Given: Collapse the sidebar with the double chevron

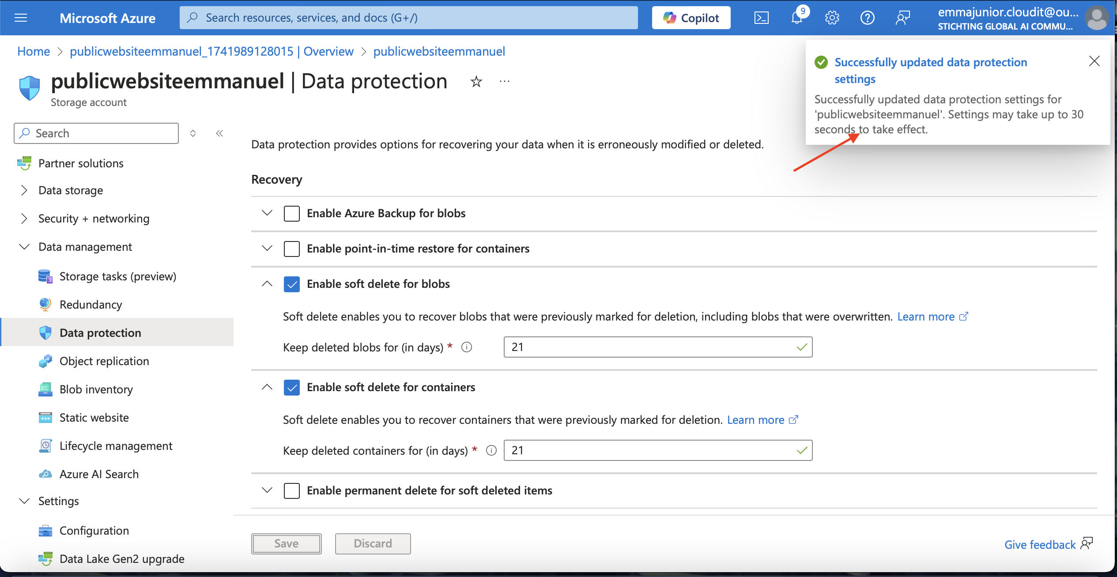Looking at the screenshot, I should [x=219, y=133].
